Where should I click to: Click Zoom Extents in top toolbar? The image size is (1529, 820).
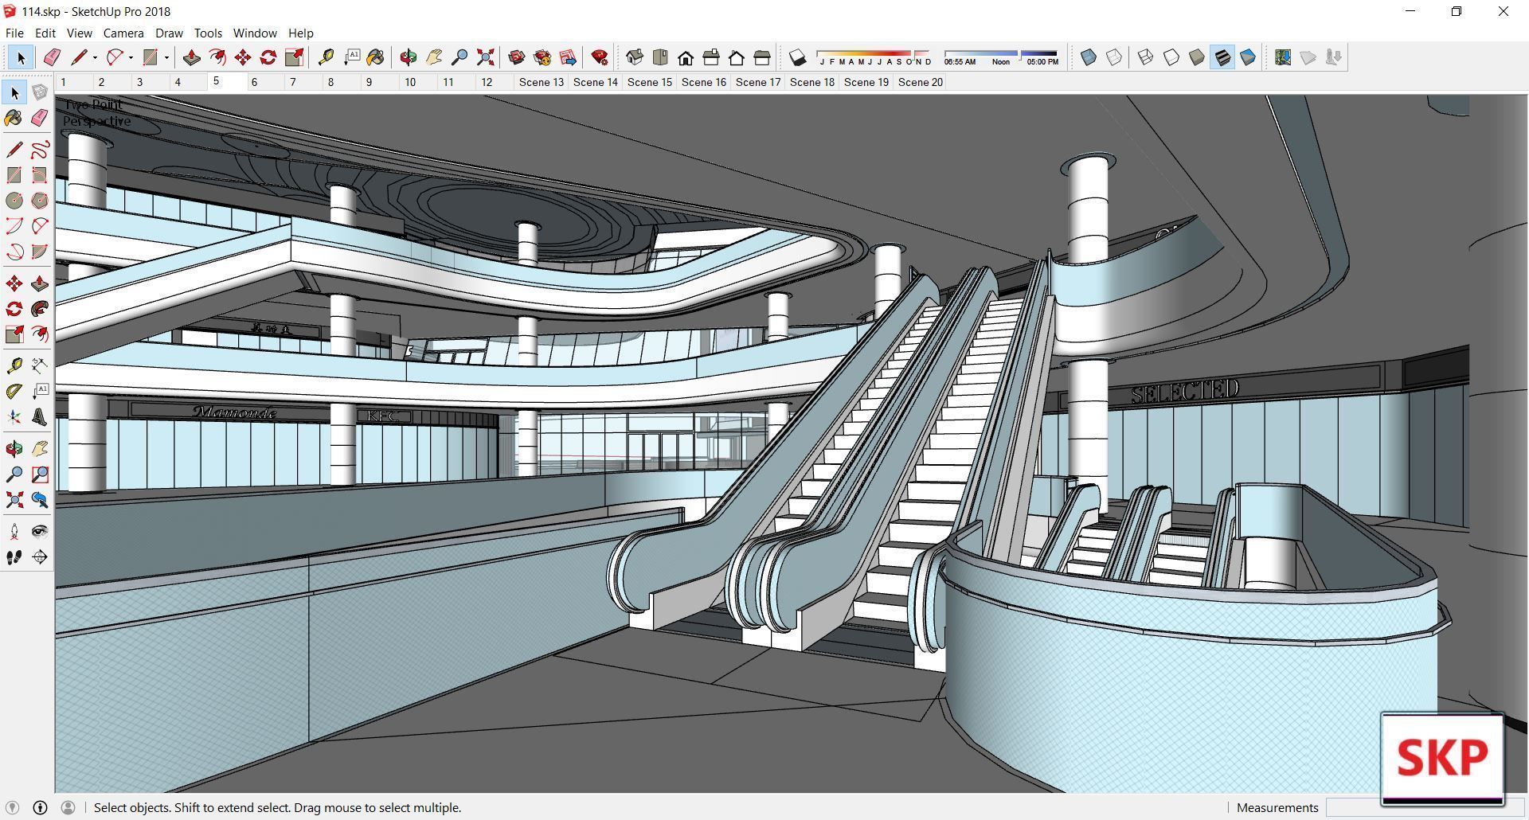485,57
